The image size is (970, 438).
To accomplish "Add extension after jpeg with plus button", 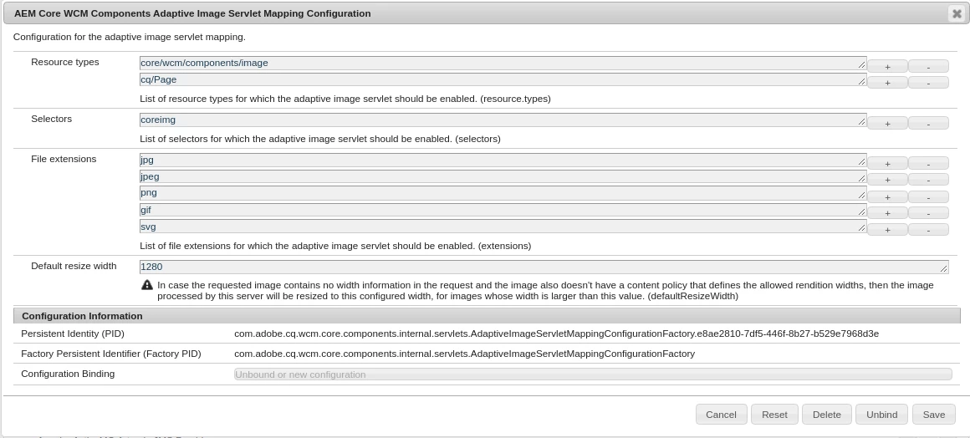I will pos(887,180).
